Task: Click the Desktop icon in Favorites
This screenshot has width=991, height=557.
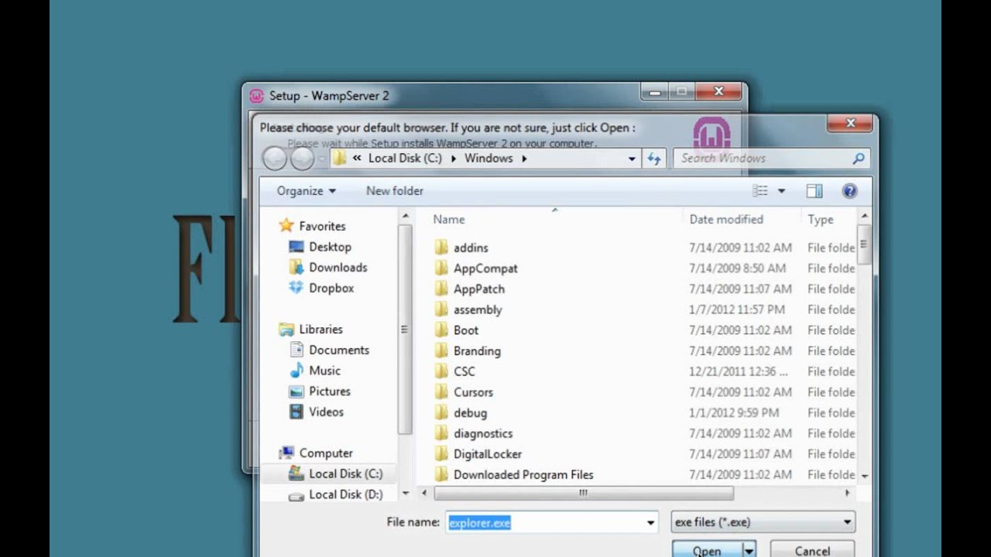Action: tap(296, 247)
